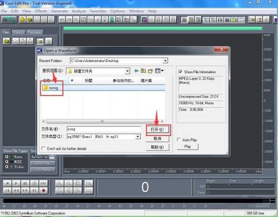
Task: Click the Undo arrow toolbar icon
Action: point(62,19)
